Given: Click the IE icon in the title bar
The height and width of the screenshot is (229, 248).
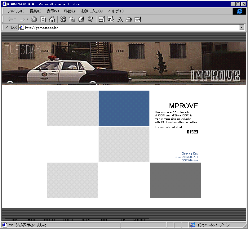Looking at the screenshot, I should click(4, 4).
